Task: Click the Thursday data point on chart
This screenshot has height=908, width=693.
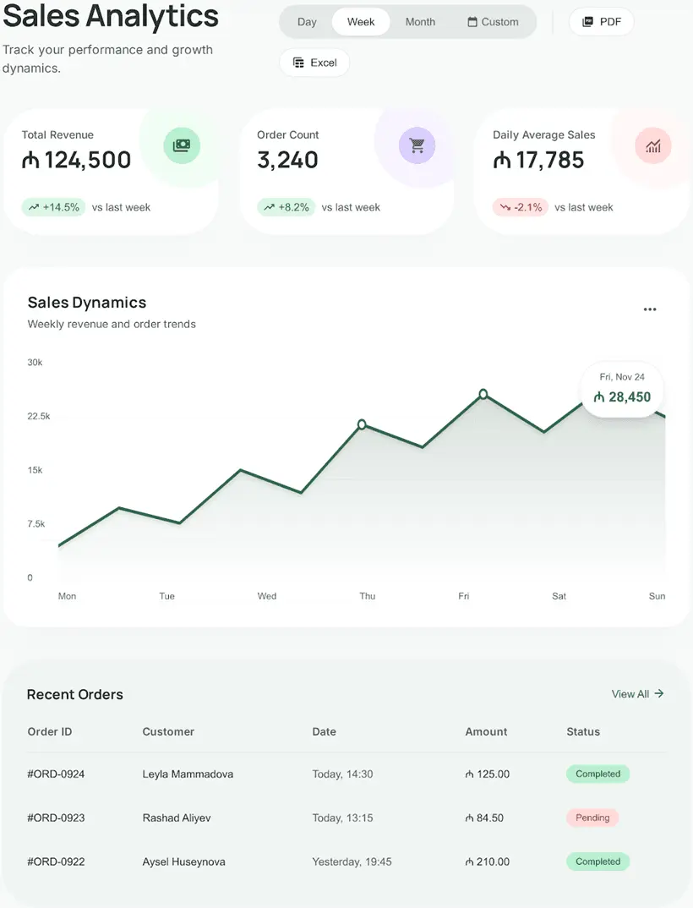Action: [x=362, y=424]
